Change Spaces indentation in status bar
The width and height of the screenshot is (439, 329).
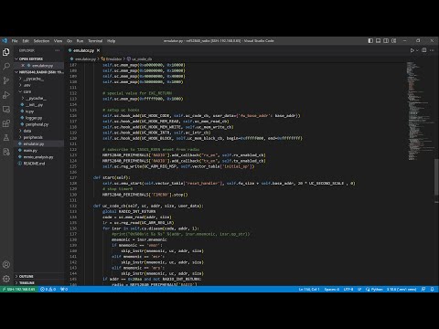332,290
